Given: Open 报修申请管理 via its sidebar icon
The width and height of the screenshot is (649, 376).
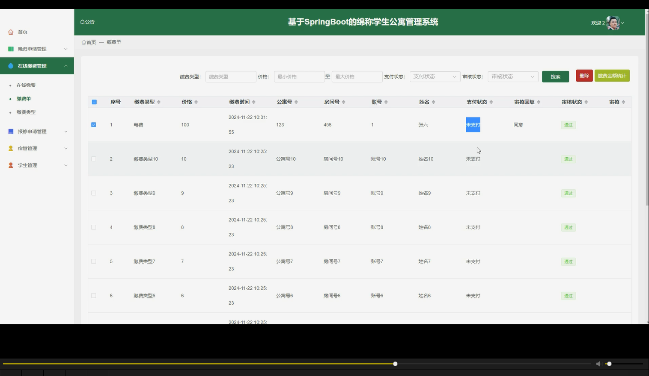Looking at the screenshot, I should [x=10, y=131].
